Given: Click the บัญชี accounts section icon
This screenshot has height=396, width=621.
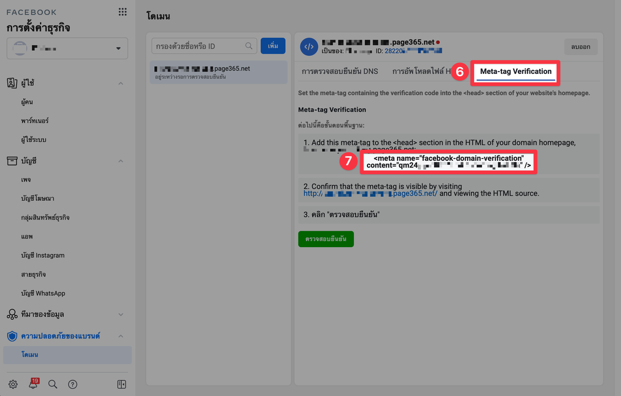Looking at the screenshot, I should [x=12, y=161].
